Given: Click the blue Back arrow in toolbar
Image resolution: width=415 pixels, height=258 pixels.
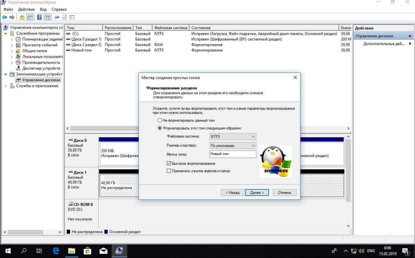Looking at the screenshot, I should click(x=5, y=17).
